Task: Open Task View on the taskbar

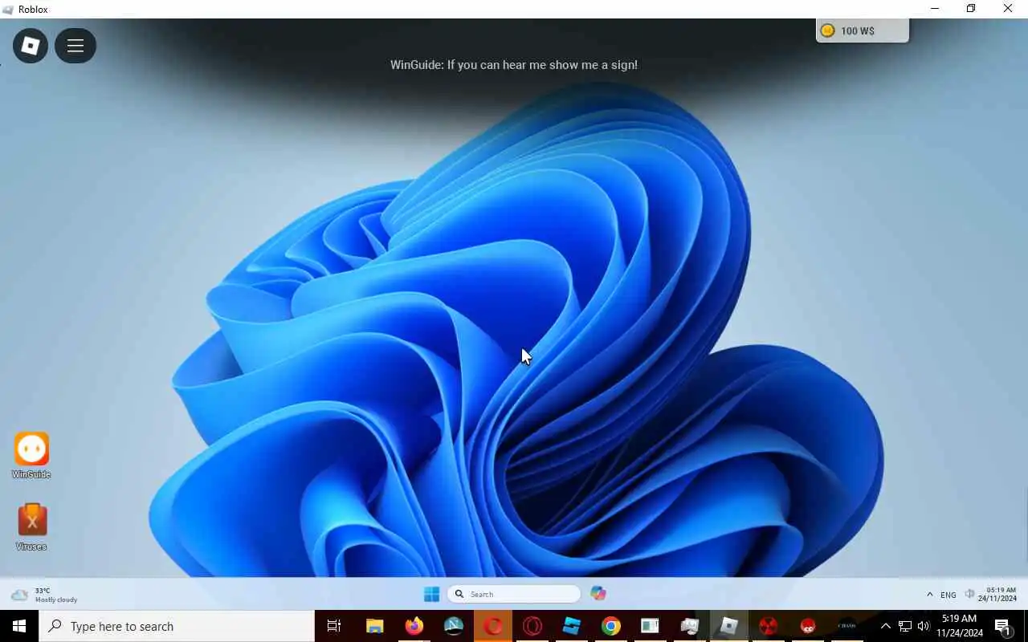Action: tap(334, 626)
